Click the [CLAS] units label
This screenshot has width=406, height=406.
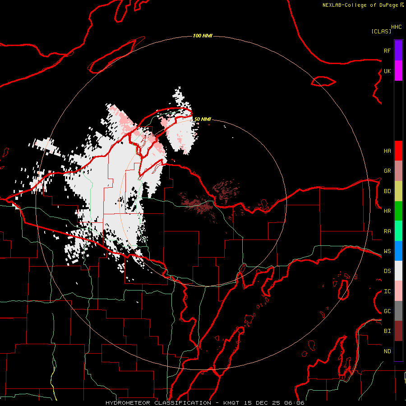pos(381,31)
